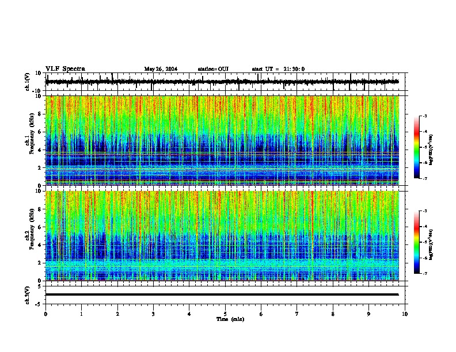Click the "Time (min)" axis title
The height and width of the screenshot is (352, 456).
coord(230,319)
